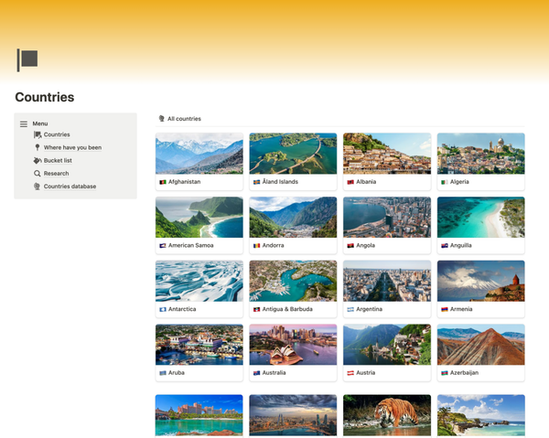Open the Azerbaijan red mountain photo
Viewport: 549px width, 438px height.
tap(480, 344)
